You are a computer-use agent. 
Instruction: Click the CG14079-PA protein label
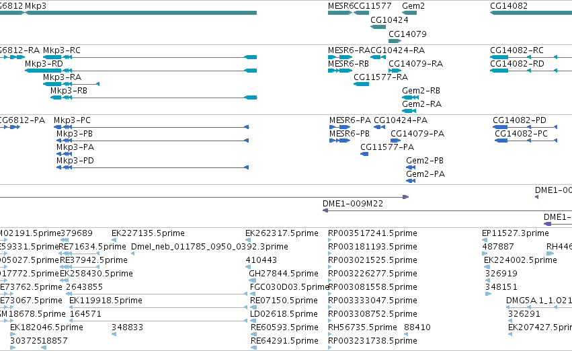(417, 134)
